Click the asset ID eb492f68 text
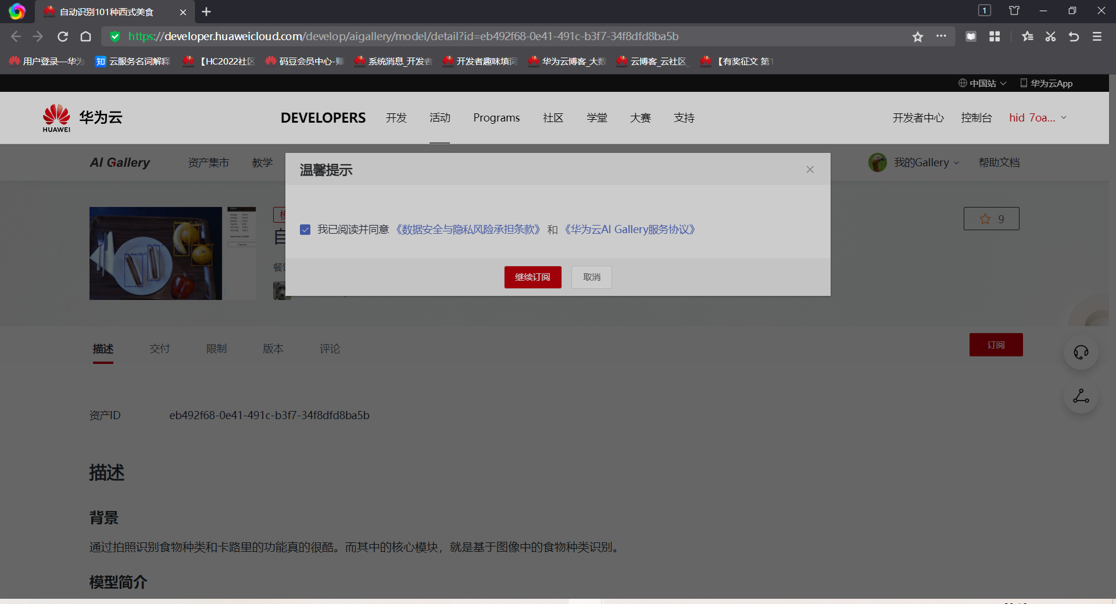This screenshot has height=604, width=1116. 270,416
